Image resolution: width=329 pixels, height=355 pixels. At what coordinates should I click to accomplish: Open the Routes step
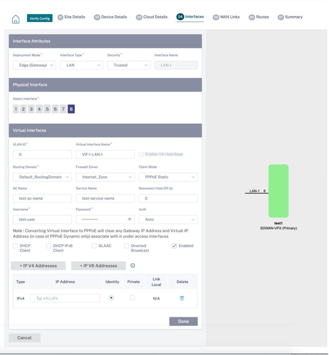point(259,17)
